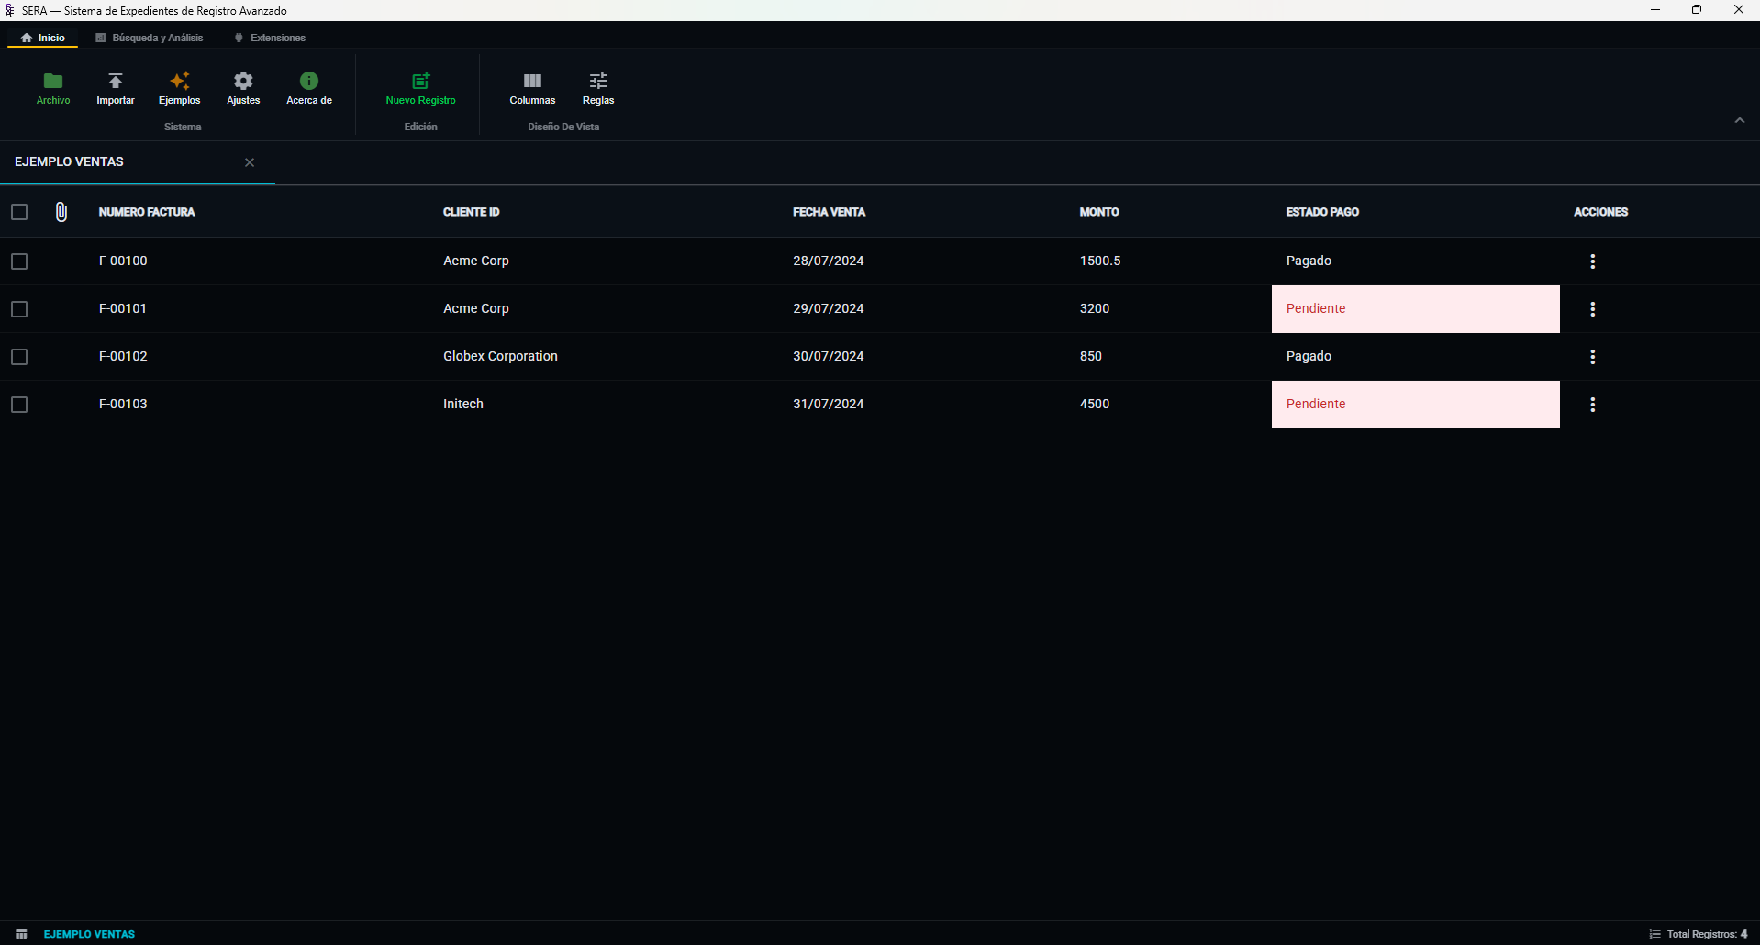Check the row F-00100 checkbox
Screen dimensions: 1760x945
coord(19,261)
